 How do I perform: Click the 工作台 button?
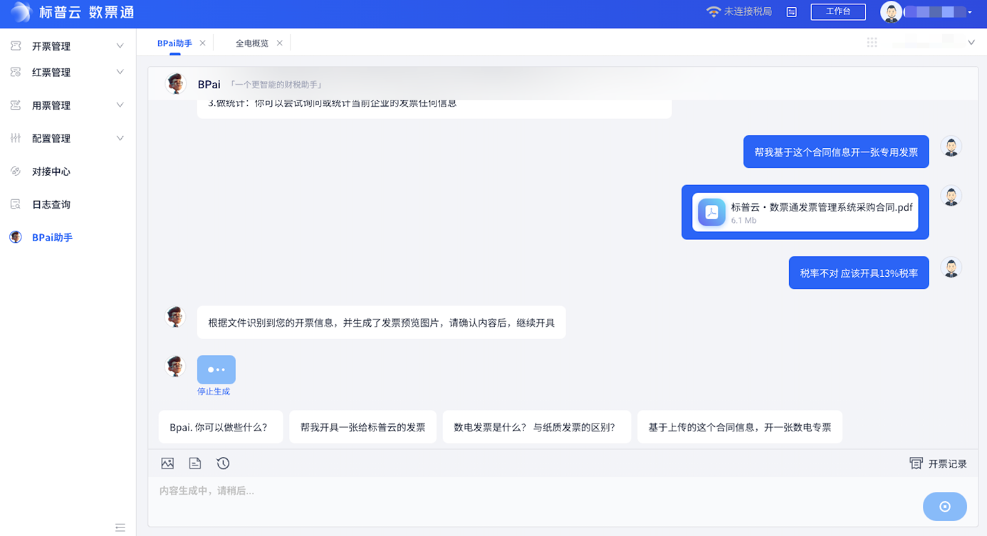click(x=838, y=12)
